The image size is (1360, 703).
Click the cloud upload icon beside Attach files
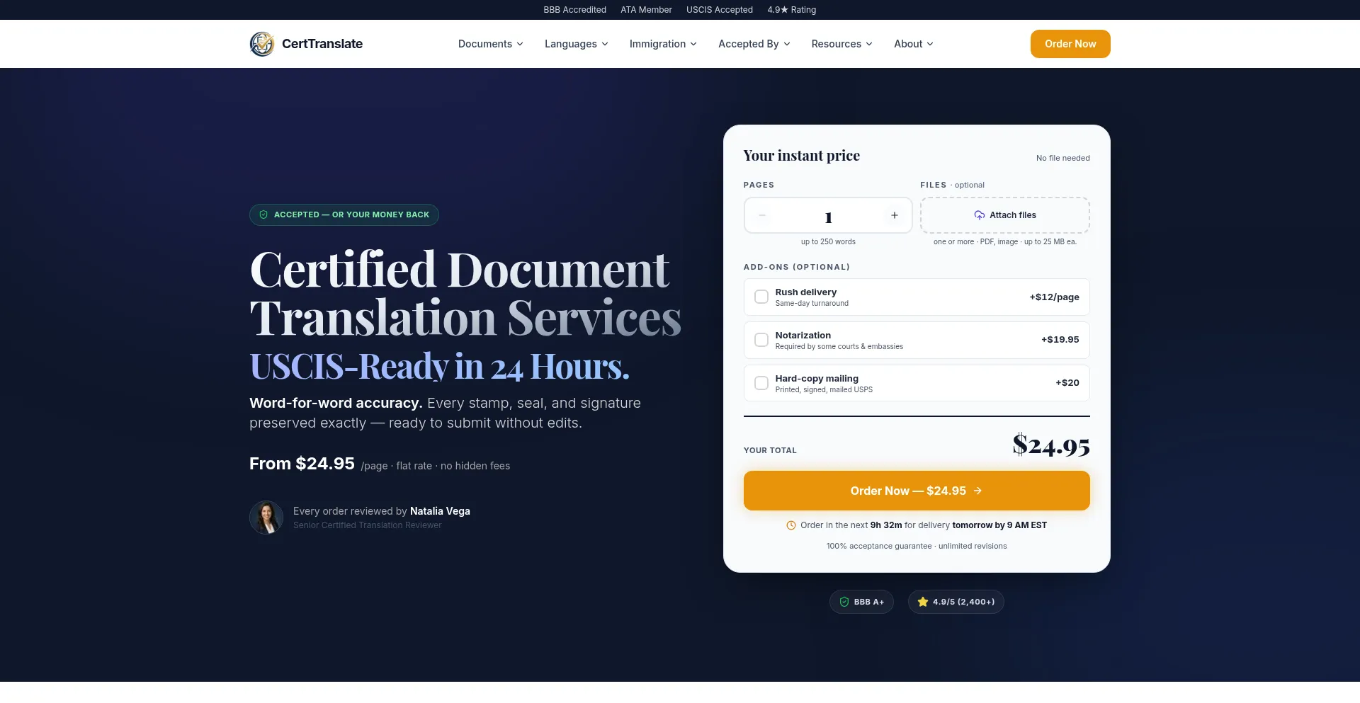(980, 215)
